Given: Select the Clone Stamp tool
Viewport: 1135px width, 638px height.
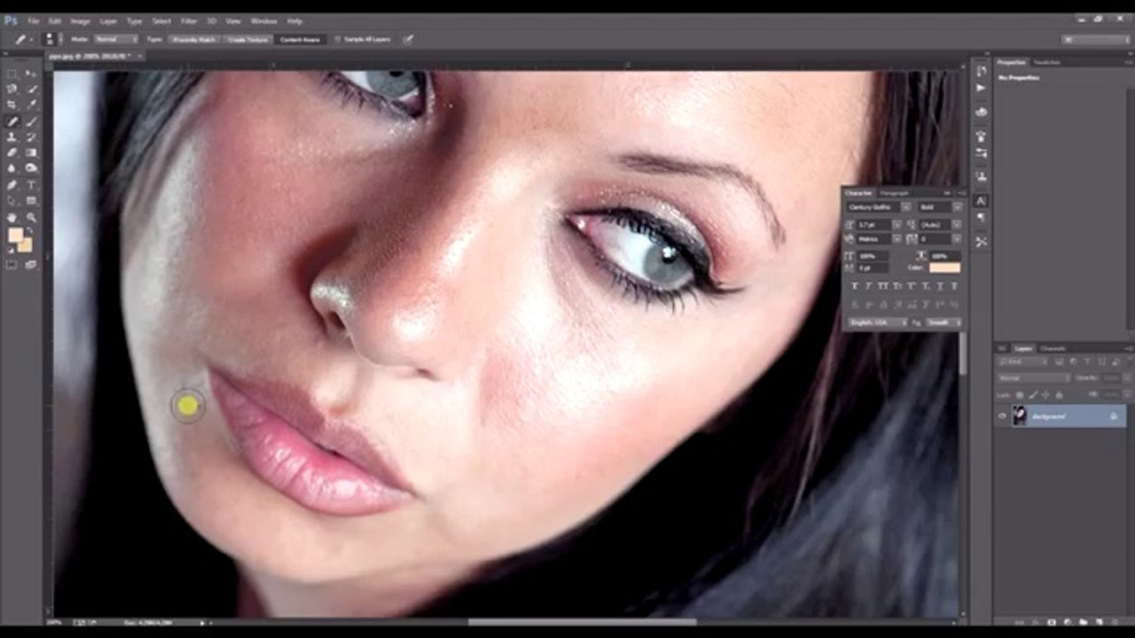Looking at the screenshot, I should 12,137.
